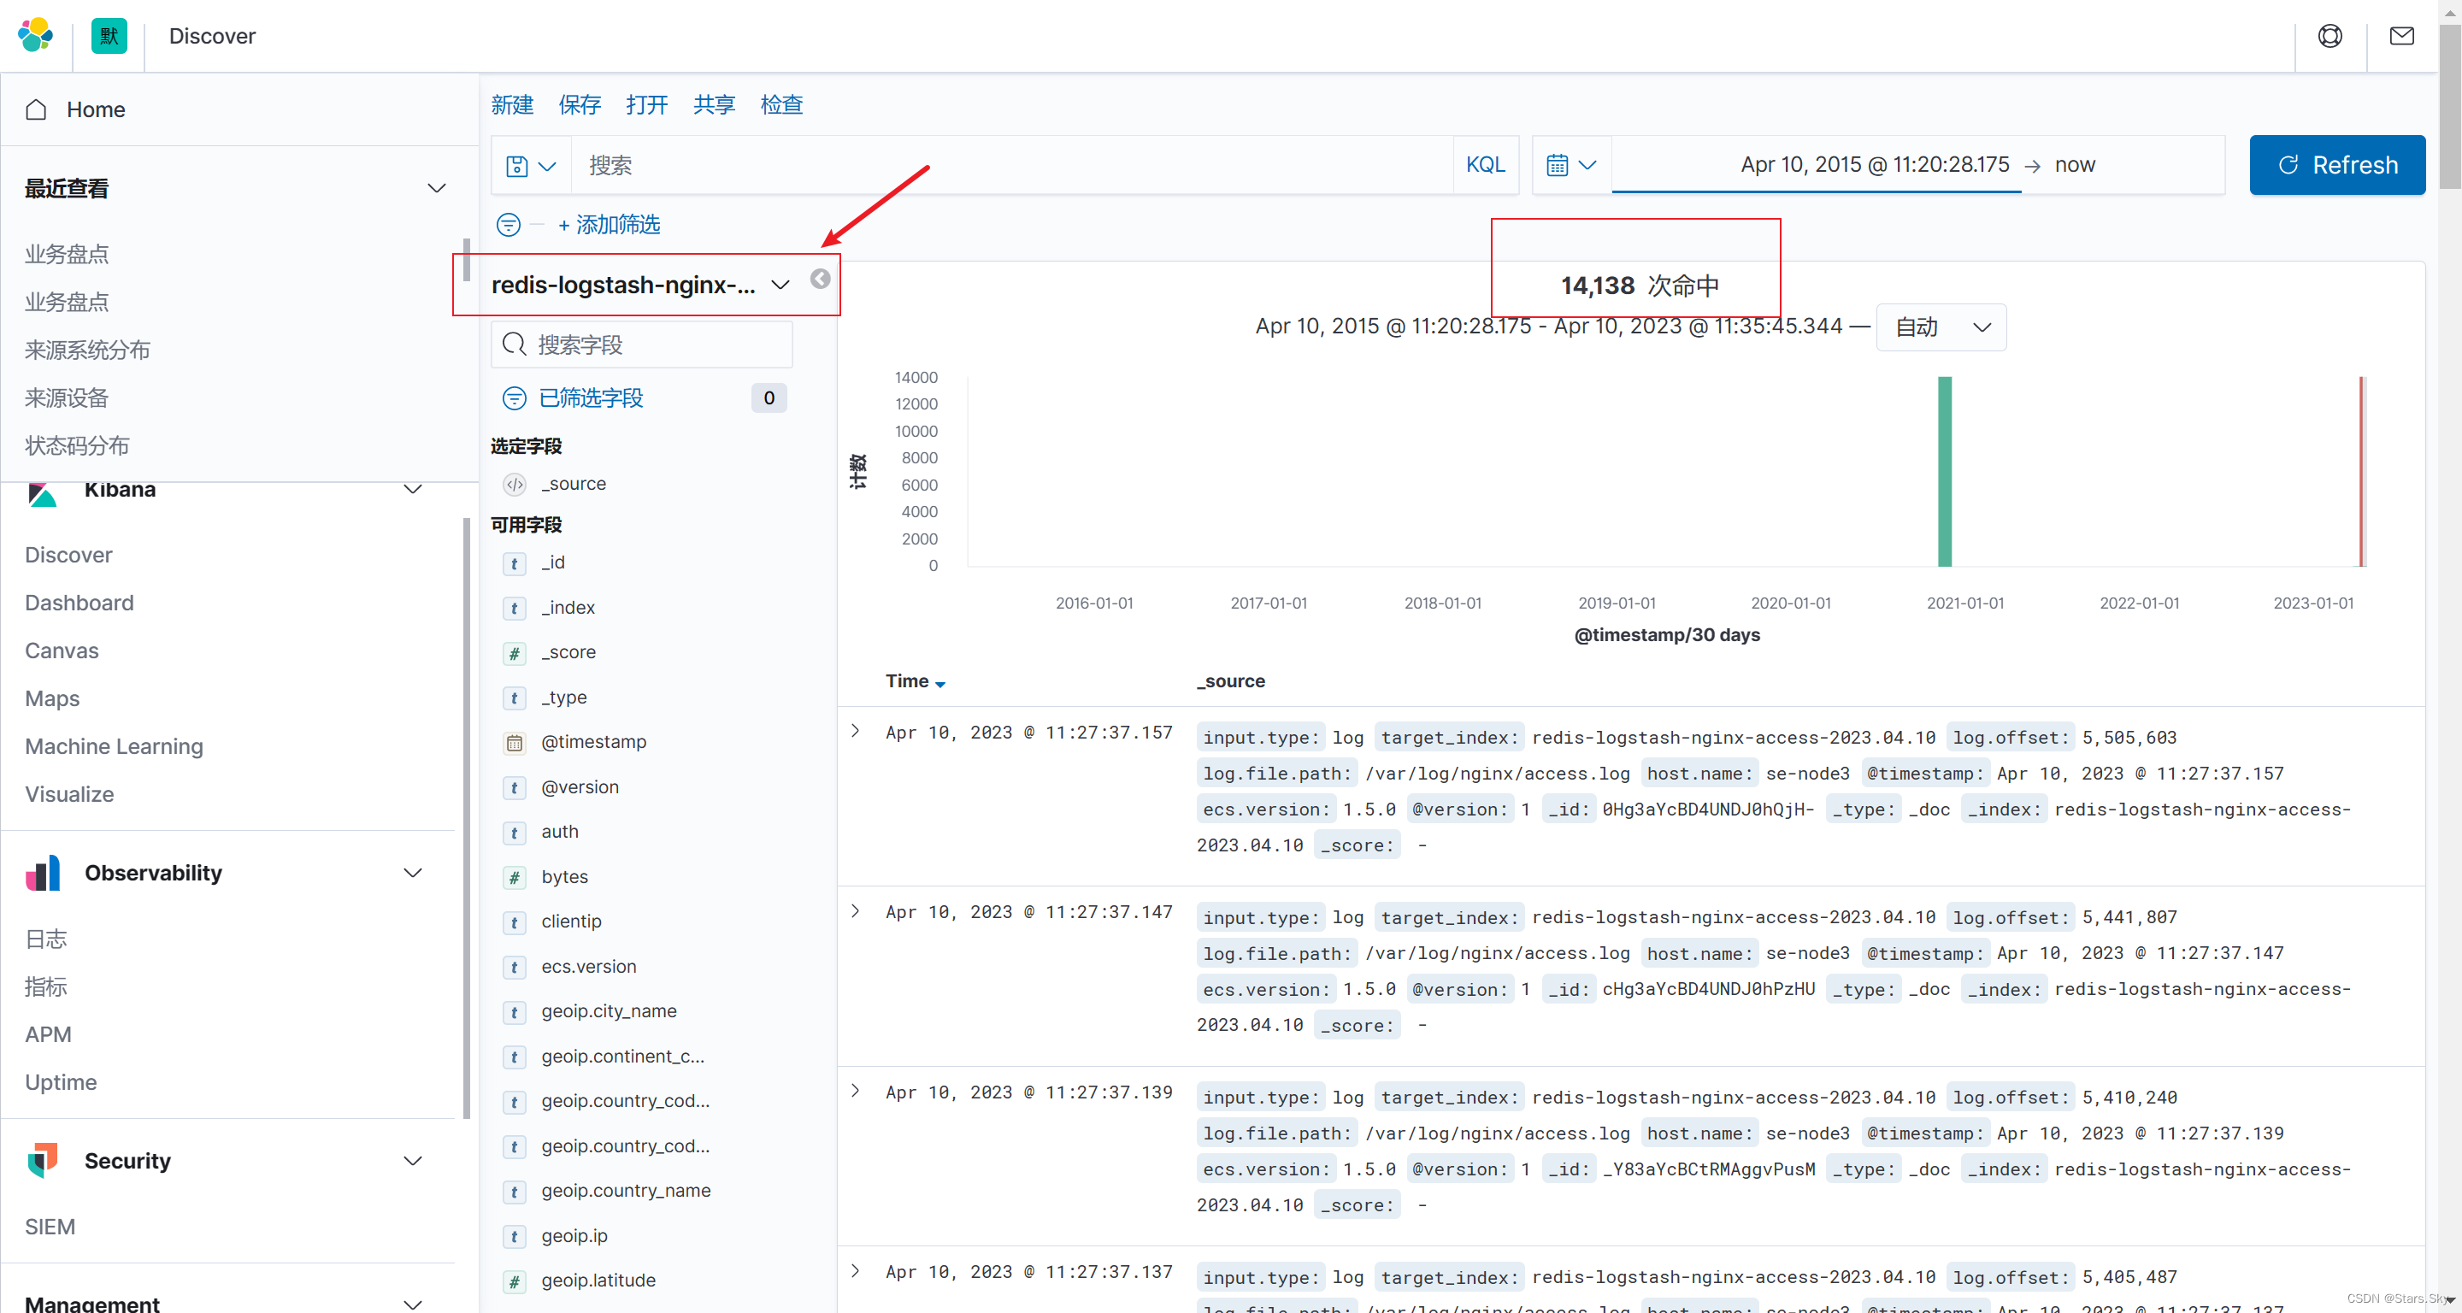Click the Refresh button
Image resolution: width=2462 pixels, height=1313 pixels.
point(2338,164)
